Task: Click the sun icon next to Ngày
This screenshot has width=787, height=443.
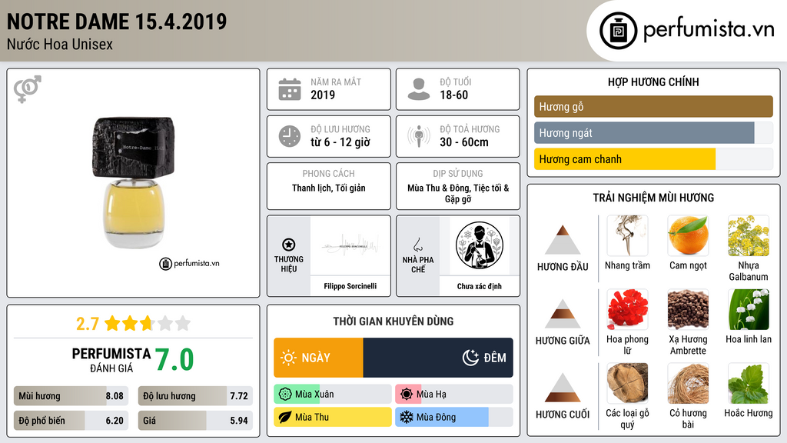Action: coord(288,358)
